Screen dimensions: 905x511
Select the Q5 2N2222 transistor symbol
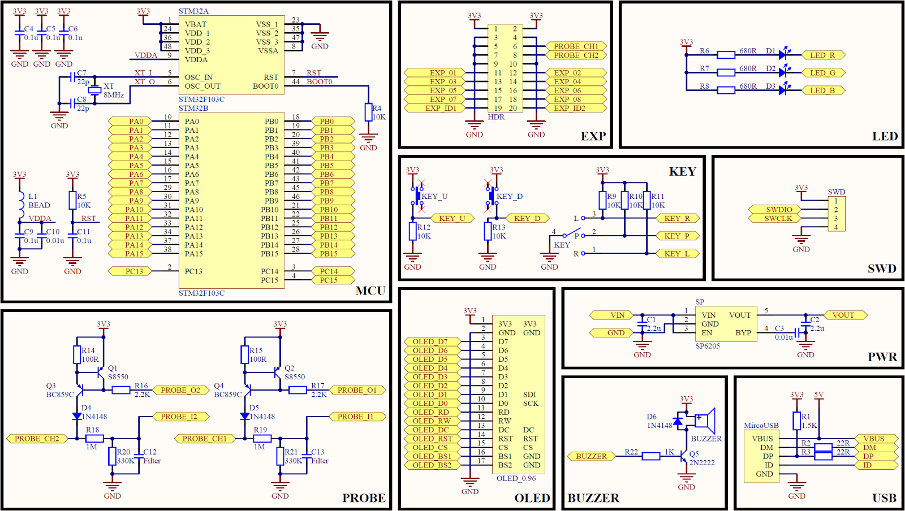(x=683, y=456)
